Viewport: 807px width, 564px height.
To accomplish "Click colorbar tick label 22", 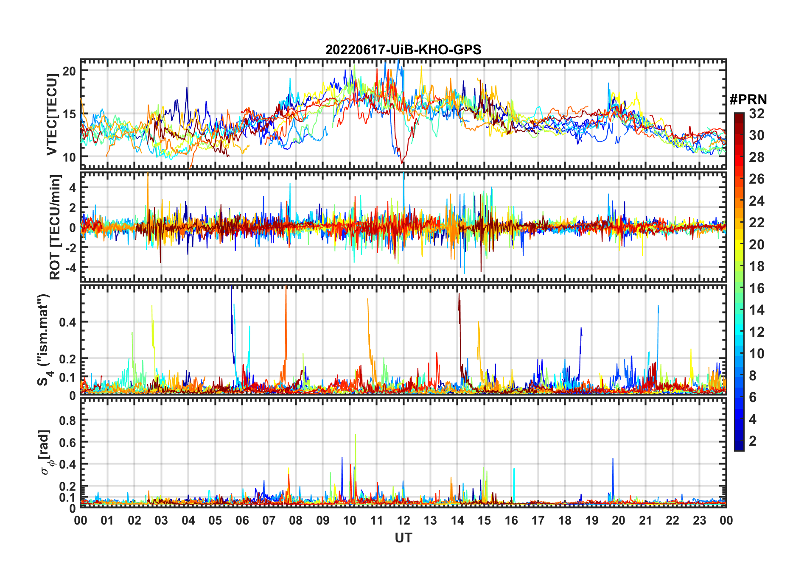I will pos(757,223).
